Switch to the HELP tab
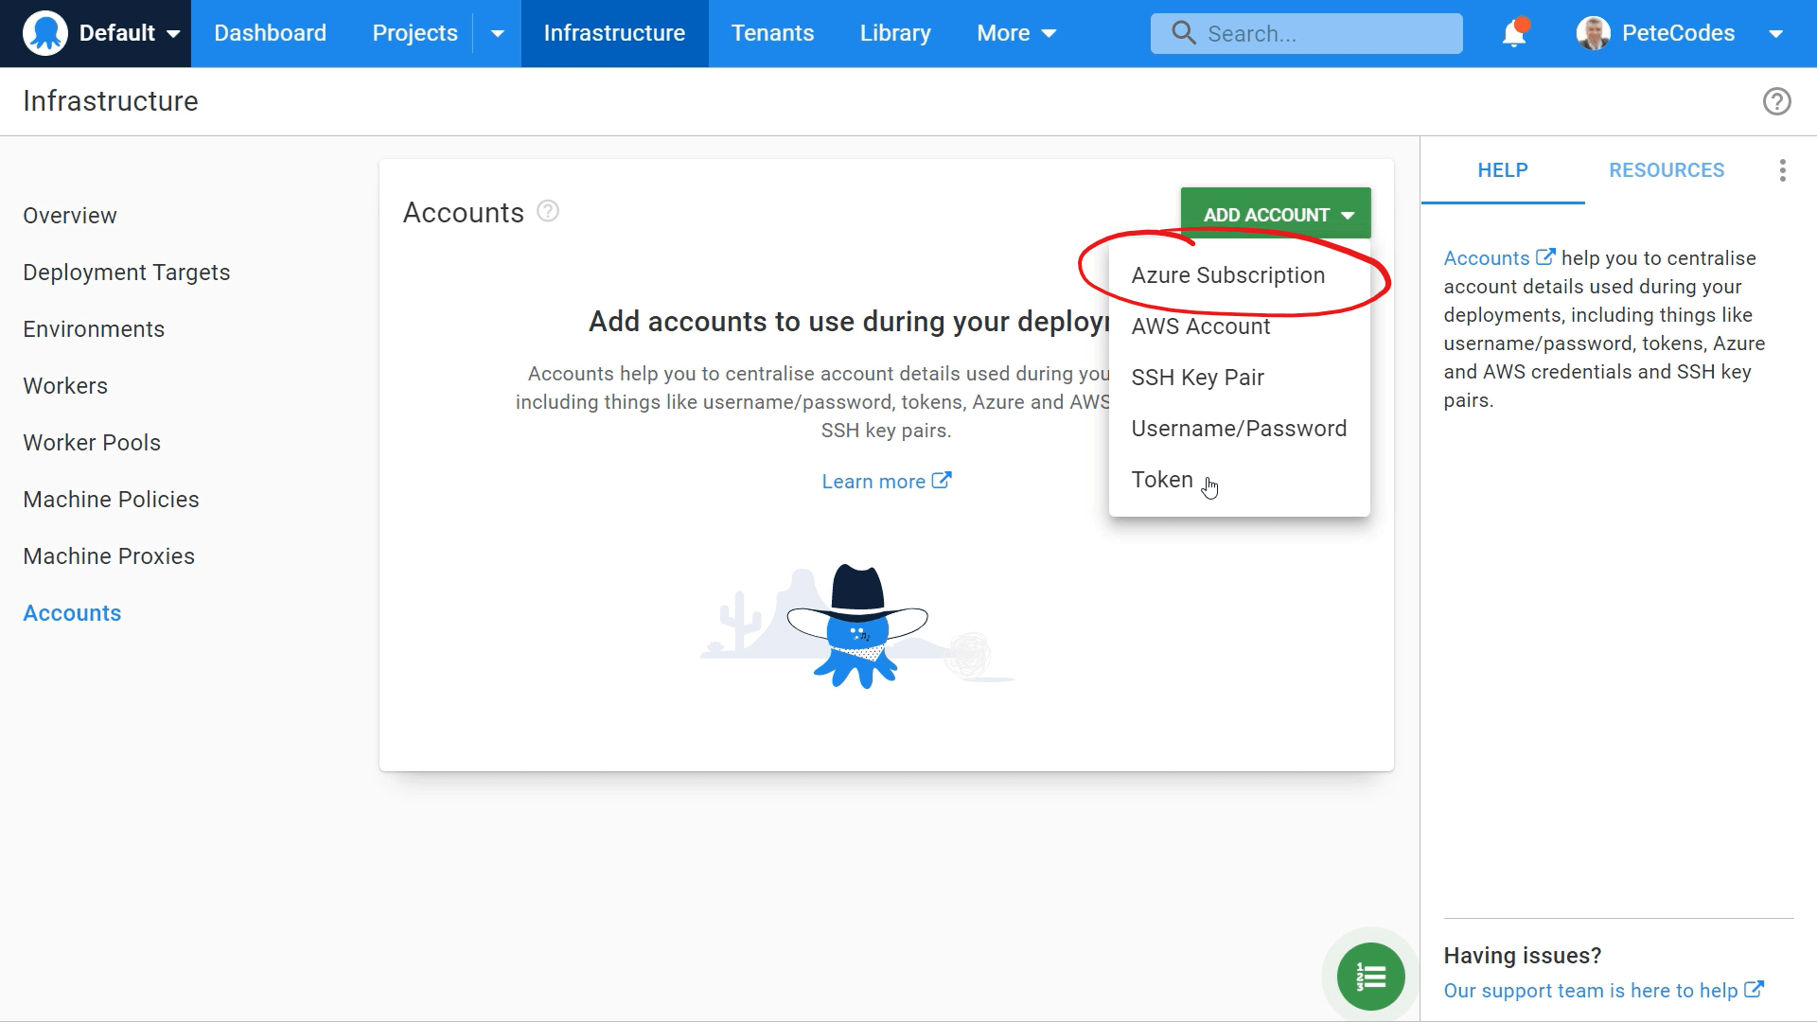The image size is (1817, 1022). click(x=1503, y=170)
